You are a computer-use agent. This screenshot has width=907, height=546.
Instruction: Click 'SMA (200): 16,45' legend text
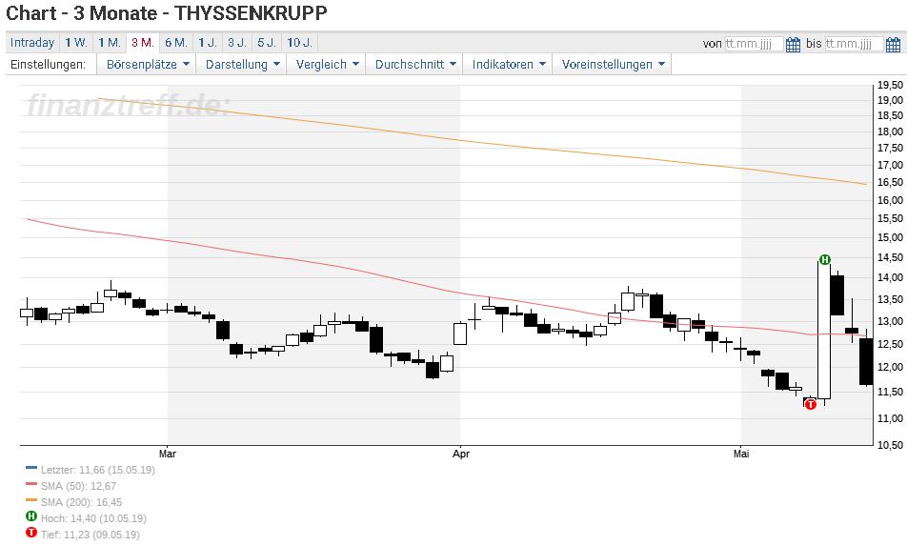click(x=82, y=502)
